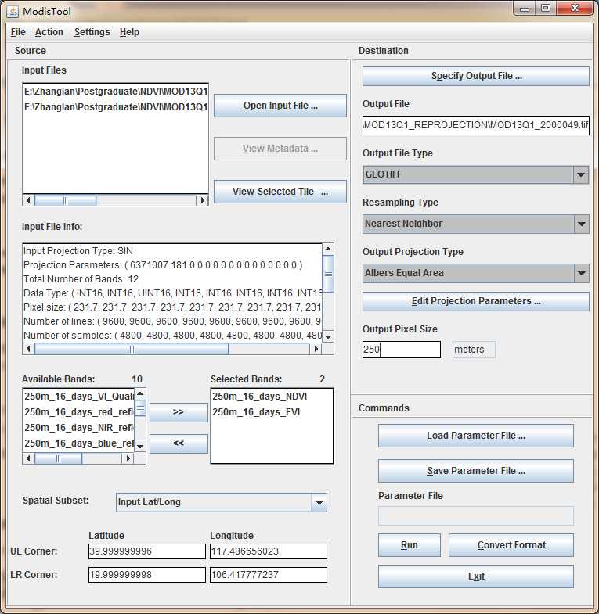Select the second input file in Input Files list
Image resolution: width=599 pixels, height=614 pixels.
(x=116, y=107)
